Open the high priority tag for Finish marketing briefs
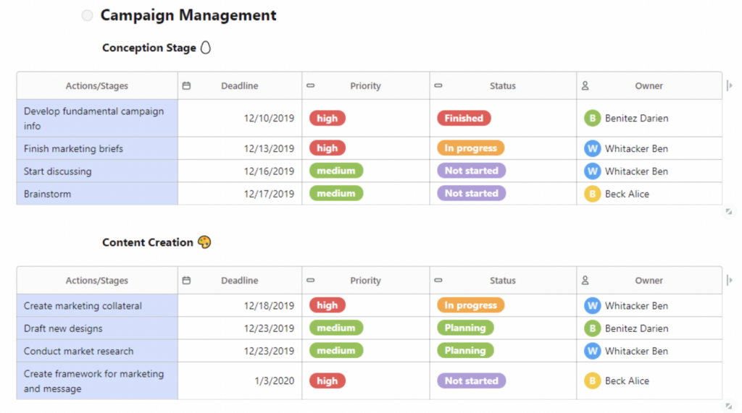The width and height of the screenshot is (742, 413). [327, 148]
